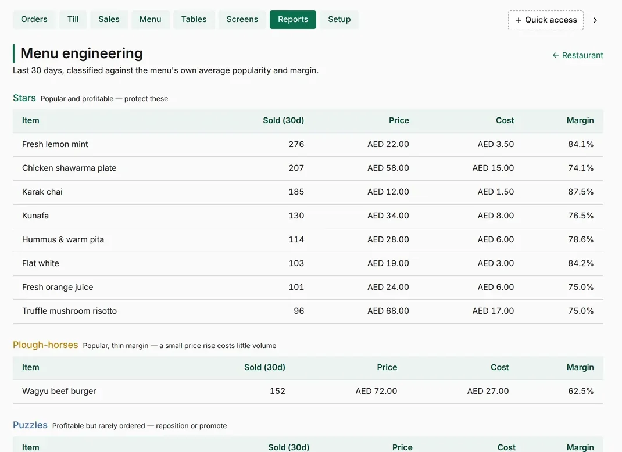This screenshot has width=622, height=452.
Task: Click the Sold (30d) header in Puzzles table
Action: tap(289, 447)
